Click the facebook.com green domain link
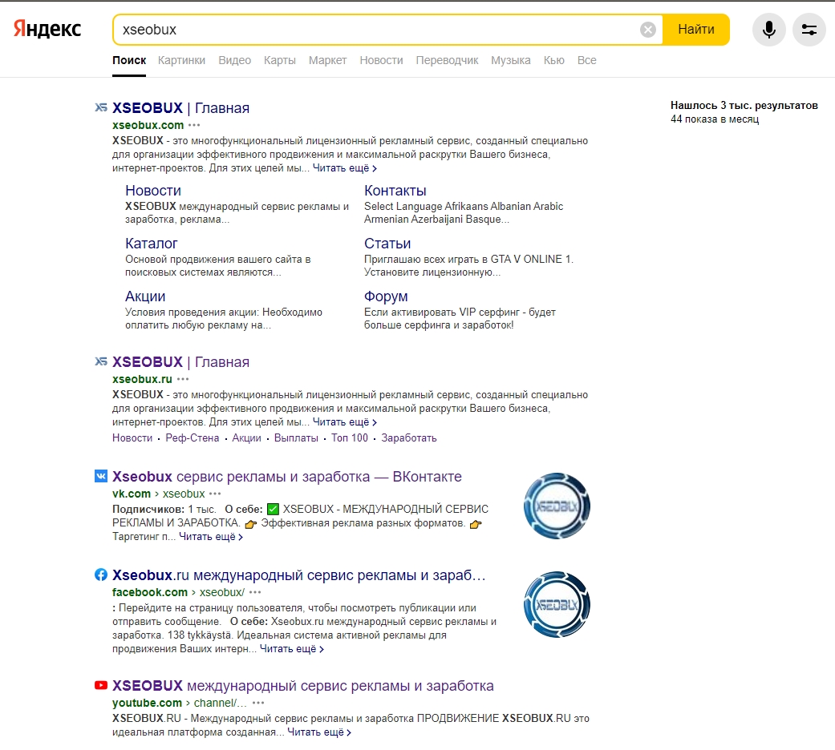835x750 pixels. click(x=150, y=592)
